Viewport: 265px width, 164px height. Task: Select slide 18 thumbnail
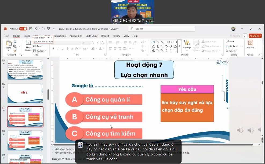click(25, 140)
